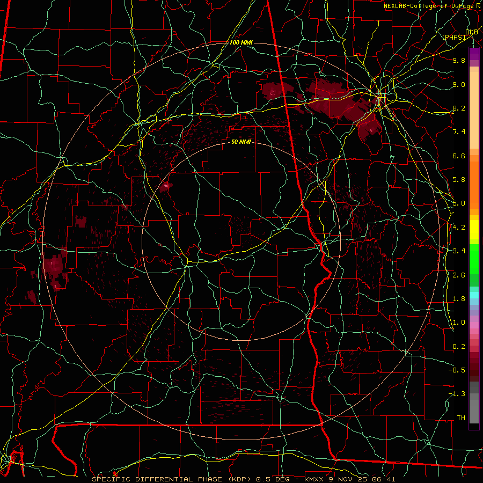483x483 pixels.
Task: Click the 1.8 scale value
Action: tap(459, 299)
